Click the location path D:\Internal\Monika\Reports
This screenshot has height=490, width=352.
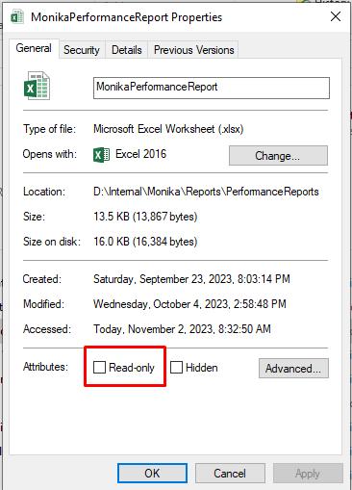(x=206, y=192)
